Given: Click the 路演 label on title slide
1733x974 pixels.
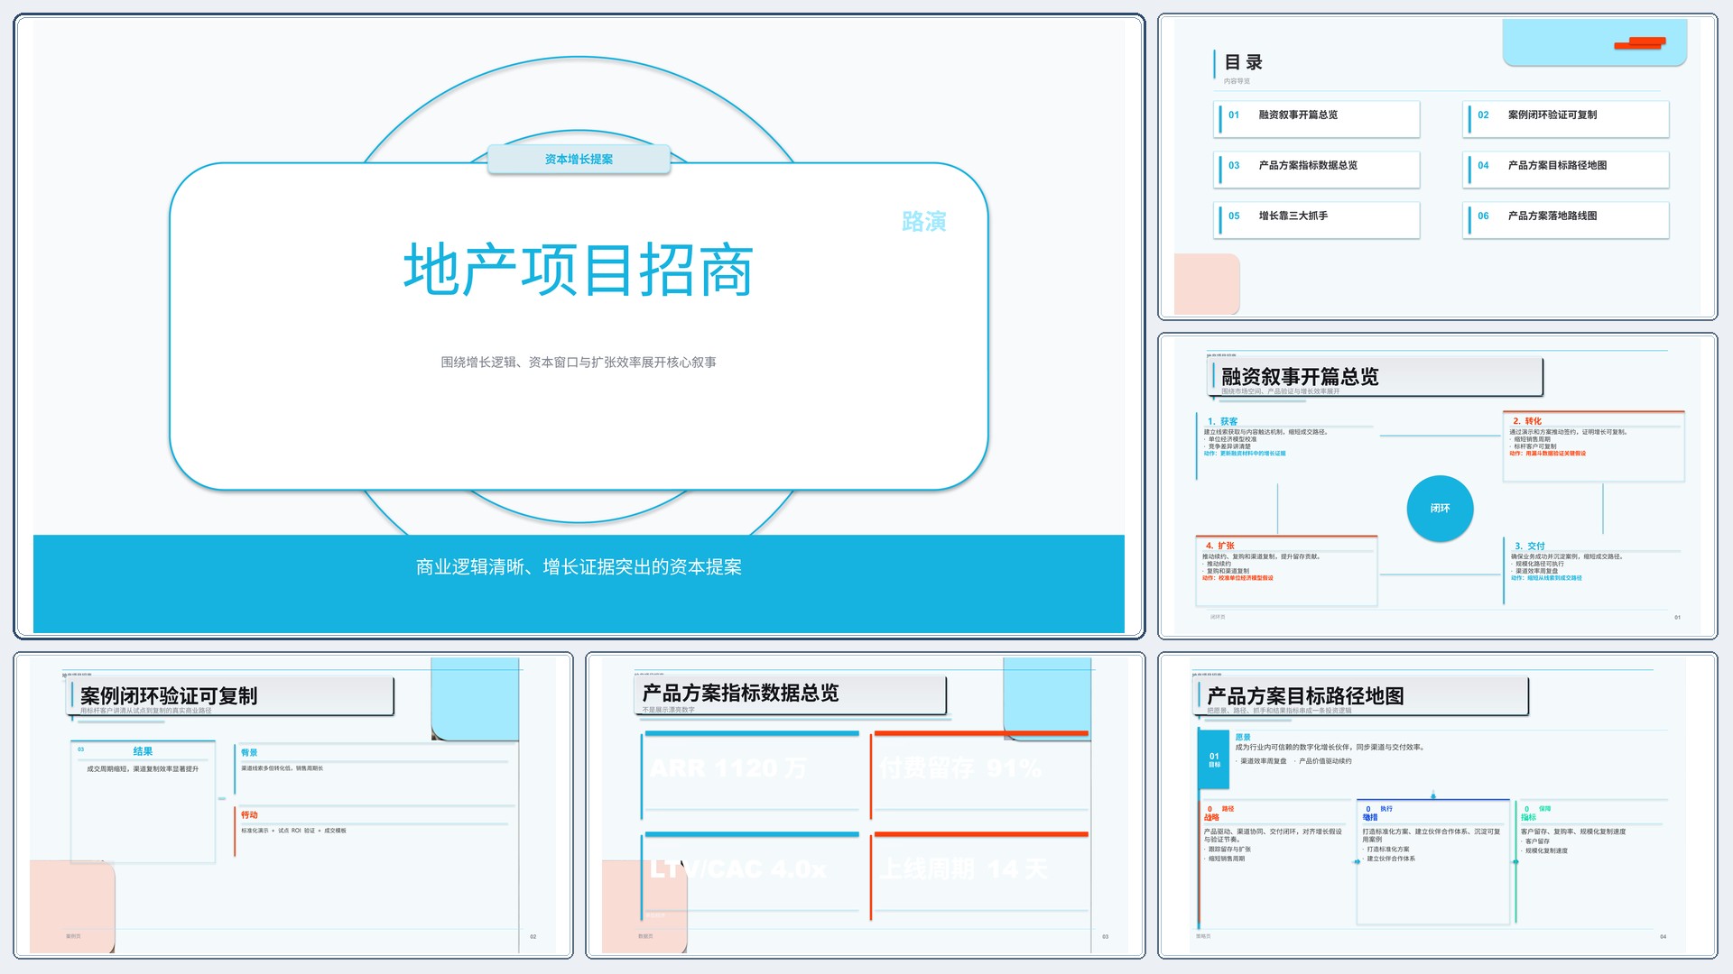Looking at the screenshot, I should (923, 222).
